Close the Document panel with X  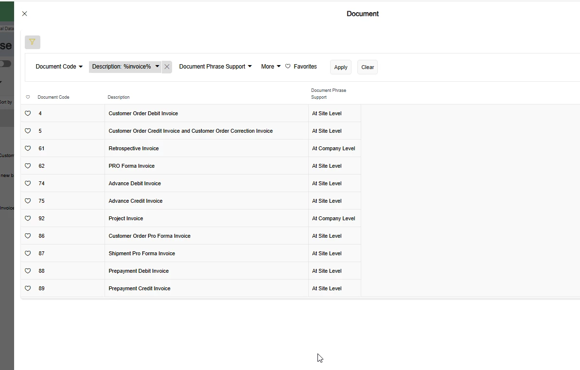coord(24,14)
